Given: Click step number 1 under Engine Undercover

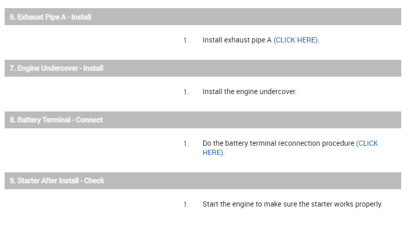Looking at the screenshot, I should (x=186, y=92).
